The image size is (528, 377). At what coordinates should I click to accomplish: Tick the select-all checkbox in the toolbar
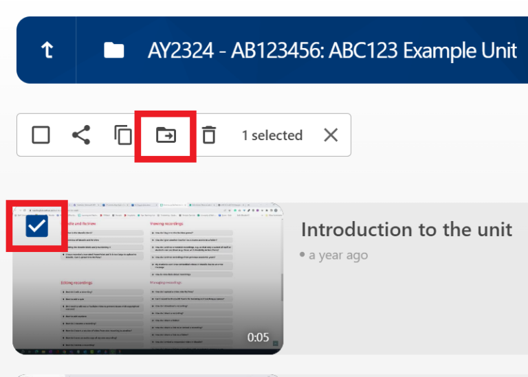(41, 135)
